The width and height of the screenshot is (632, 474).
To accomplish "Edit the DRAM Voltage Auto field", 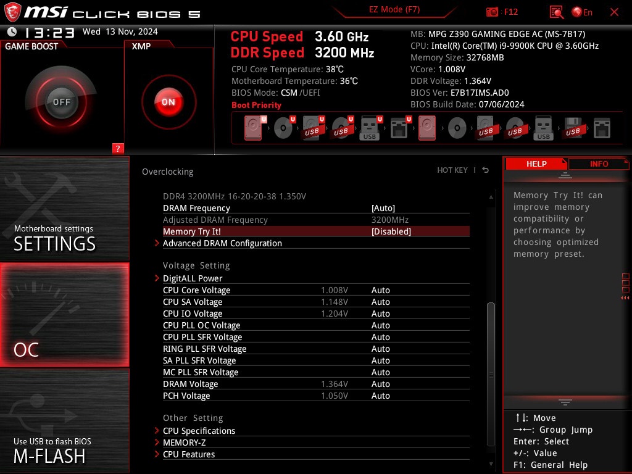I will [x=380, y=384].
